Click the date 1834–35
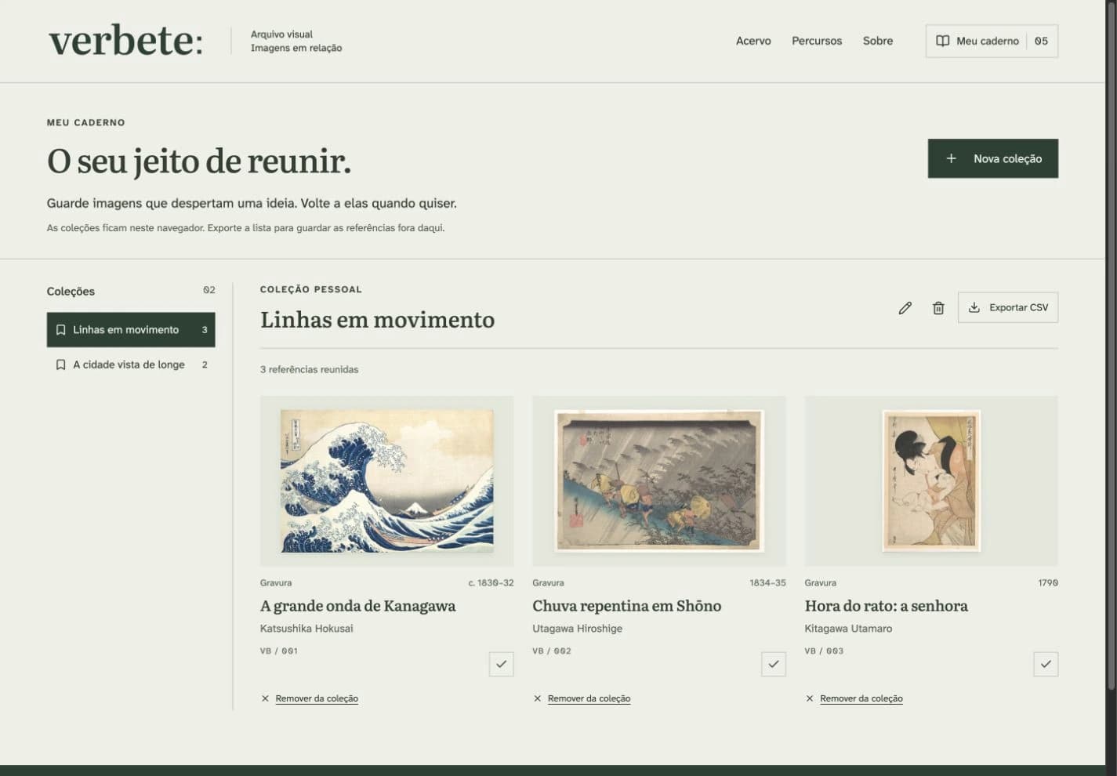The width and height of the screenshot is (1117, 776). [767, 583]
